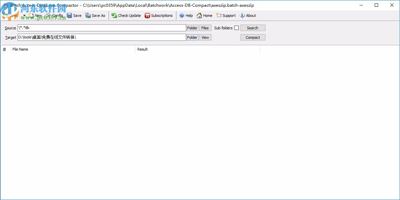400x200 pixels.
Task: Save the current batch with the Save icon
Action: 74,16
